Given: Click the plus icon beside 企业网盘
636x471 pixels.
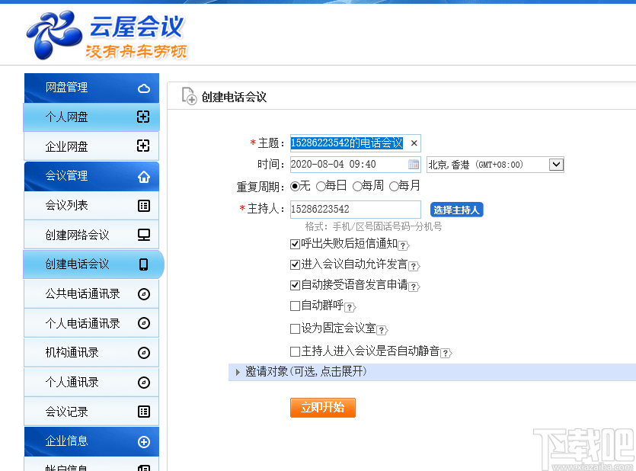Looking at the screenshot, I should coord(143,146).
